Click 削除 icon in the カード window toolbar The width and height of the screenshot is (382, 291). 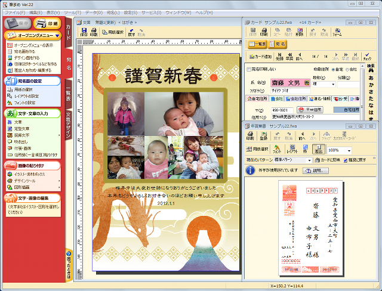(300, 32)
